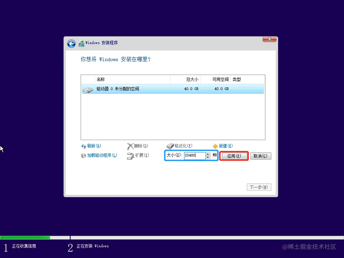
Task: Go back with the blue arrow button
Action: click(x=71, y=44)
